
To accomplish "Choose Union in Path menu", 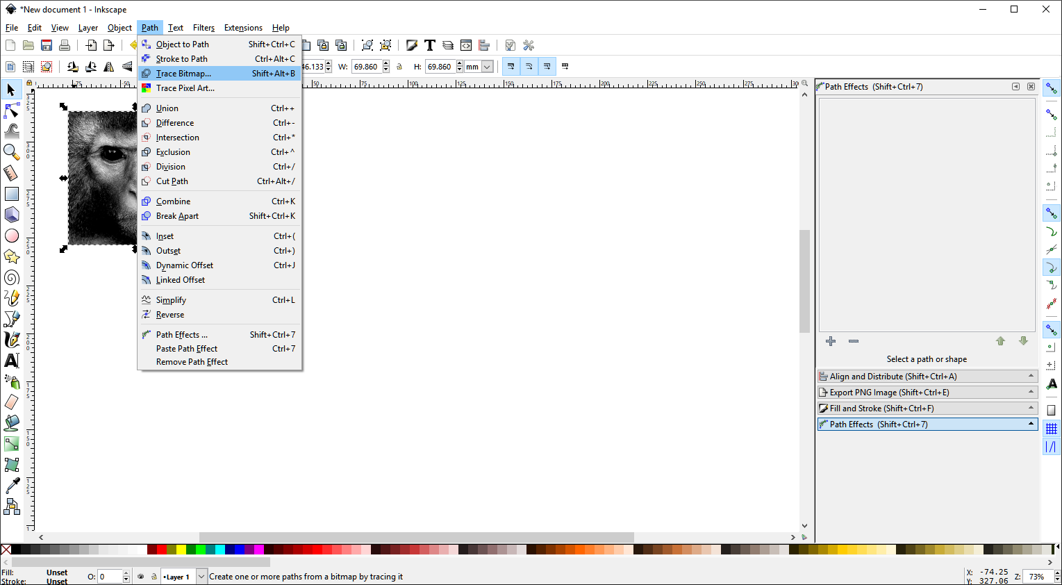I will pos(219,108).
